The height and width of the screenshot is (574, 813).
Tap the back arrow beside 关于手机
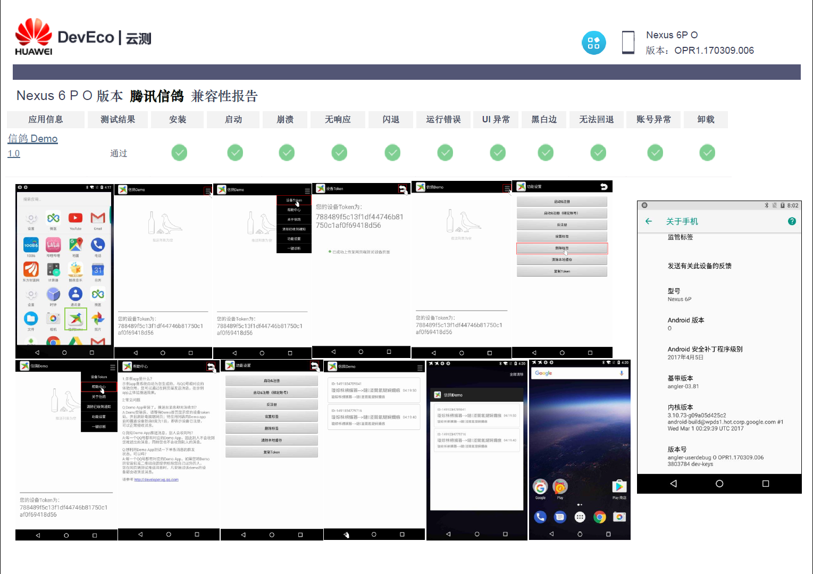click(x=649, y=221)
